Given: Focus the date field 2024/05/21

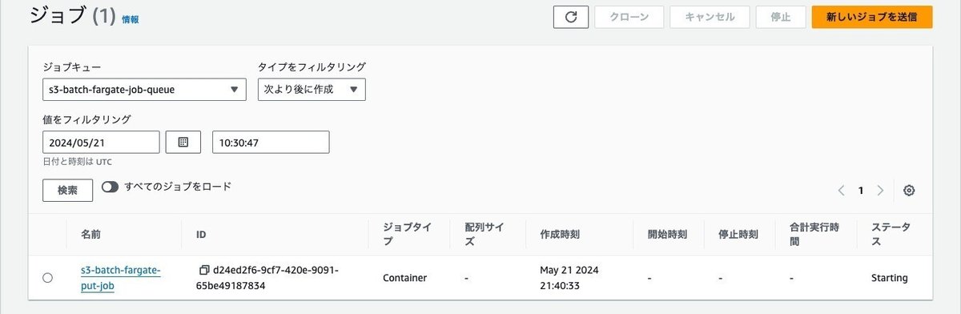Looking at the screenshot, I should [x=101, y=142].
